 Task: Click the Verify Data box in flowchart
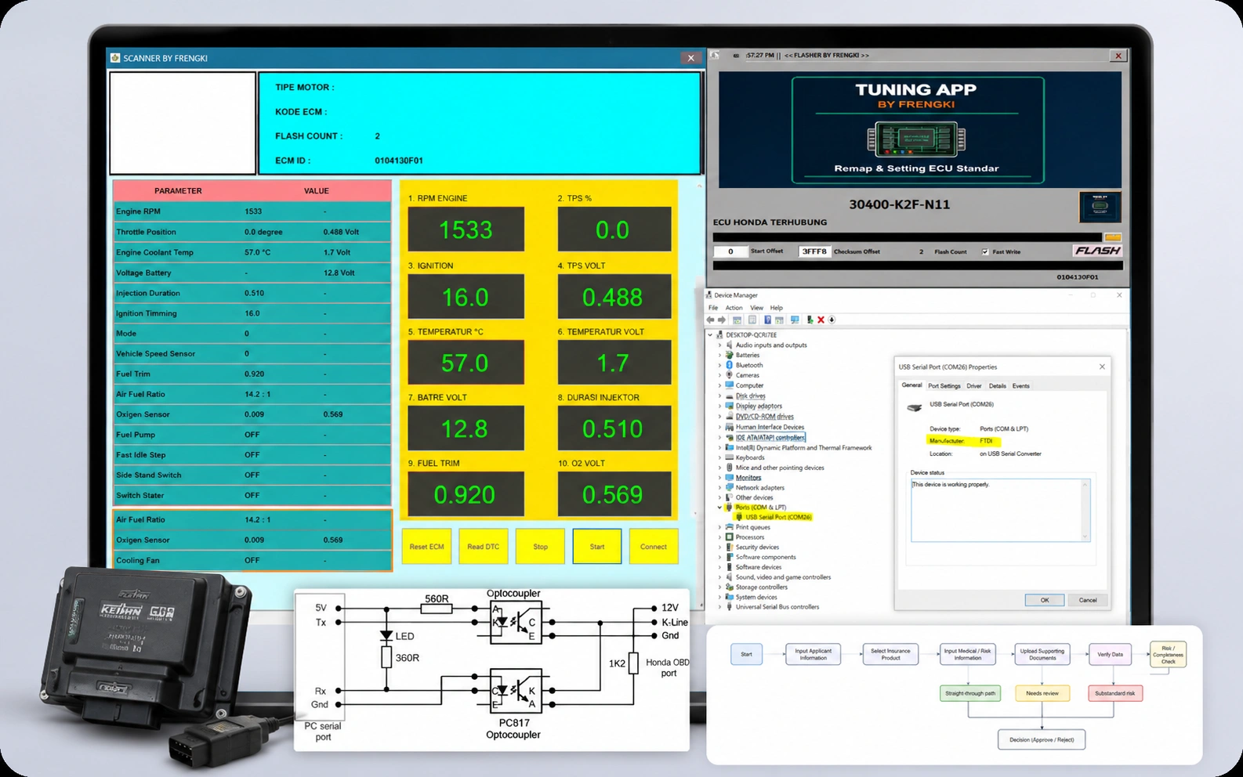tap(1111, 654)
